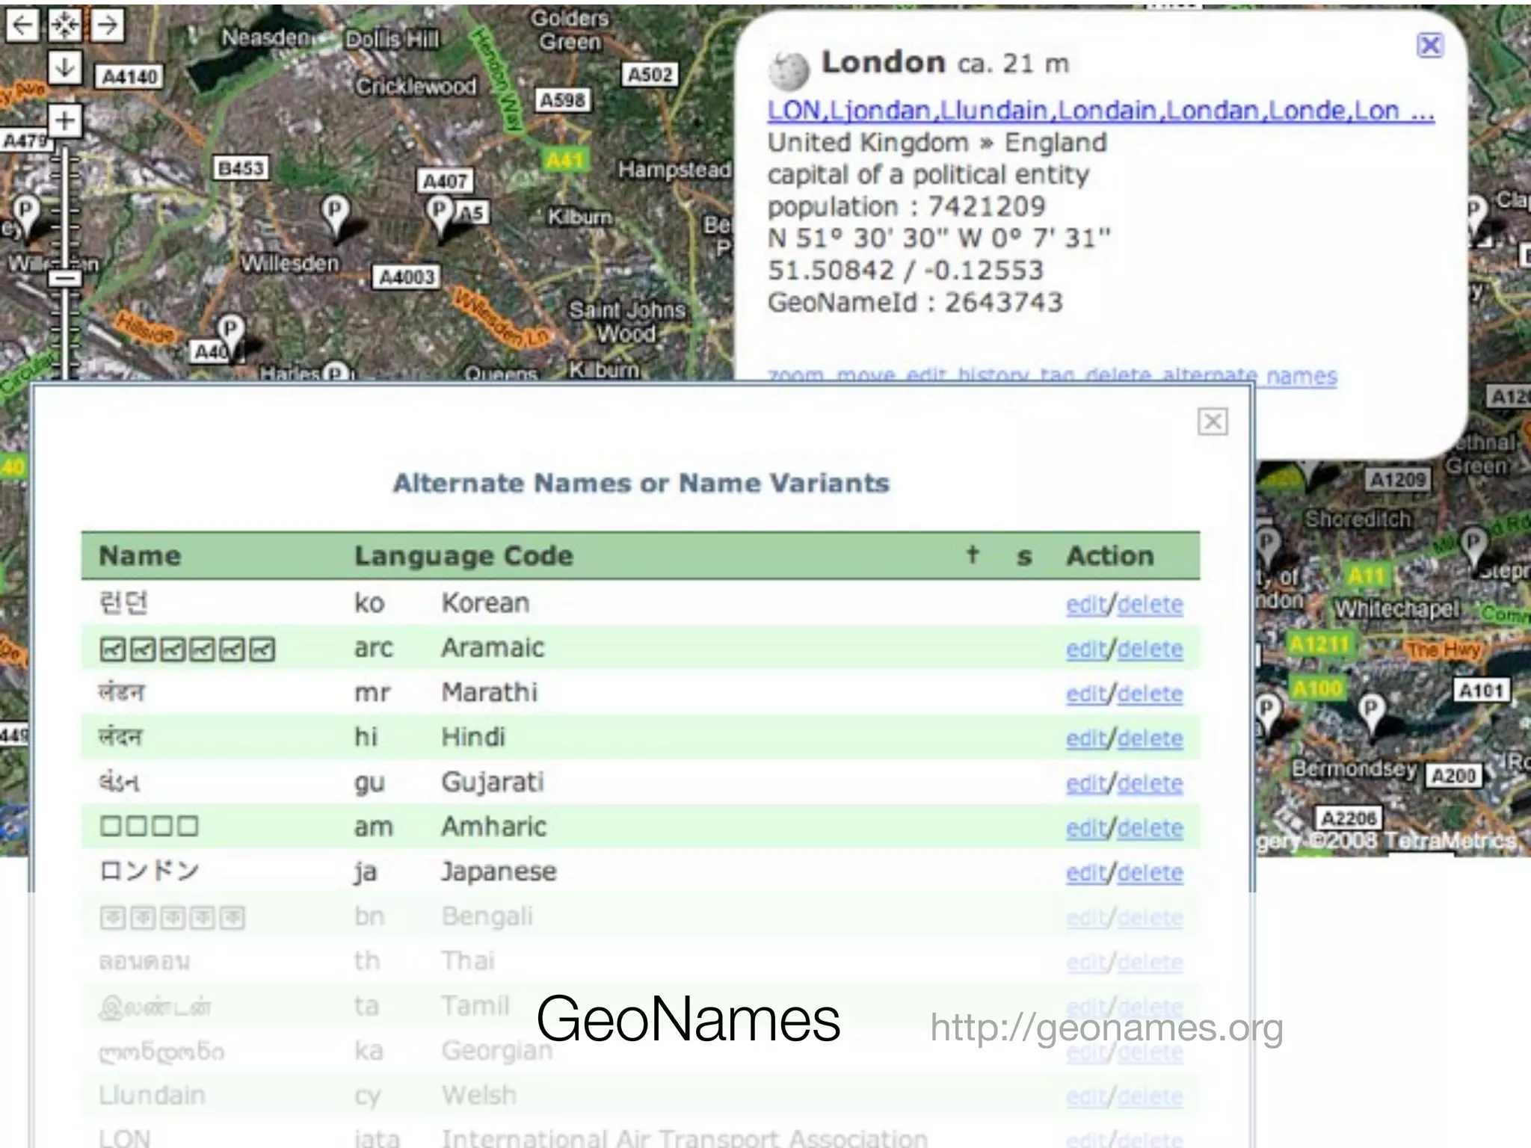Click the zoom slider handle on the track
This screenshot has height=1148, width=1531.
click(x=65, y=278)
